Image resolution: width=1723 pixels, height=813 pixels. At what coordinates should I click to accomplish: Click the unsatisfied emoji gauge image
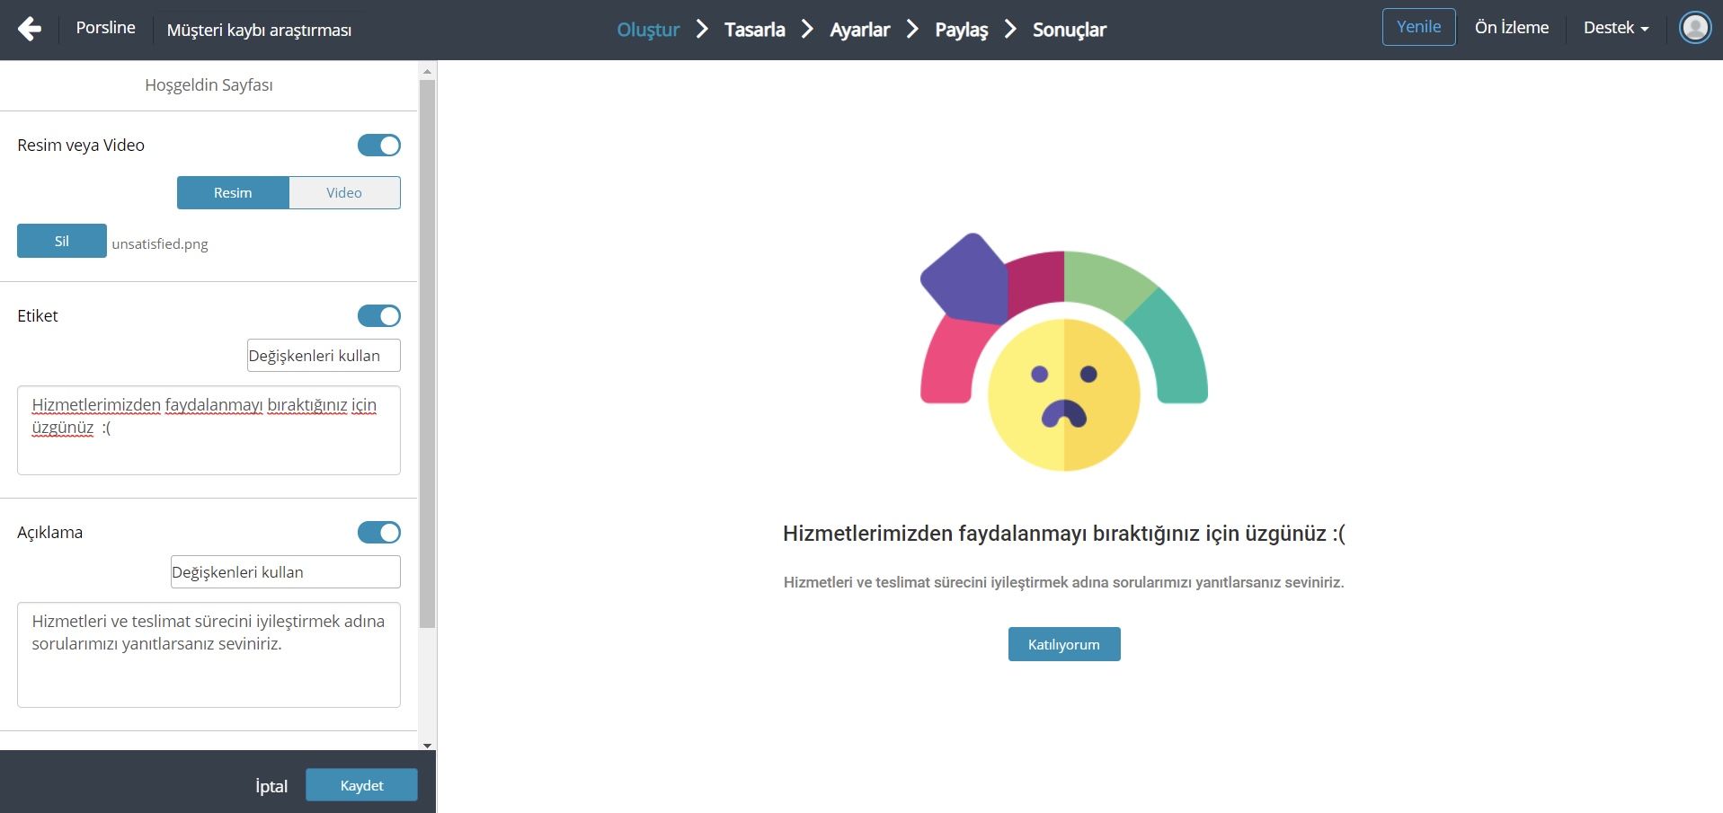click(1064, 352)
